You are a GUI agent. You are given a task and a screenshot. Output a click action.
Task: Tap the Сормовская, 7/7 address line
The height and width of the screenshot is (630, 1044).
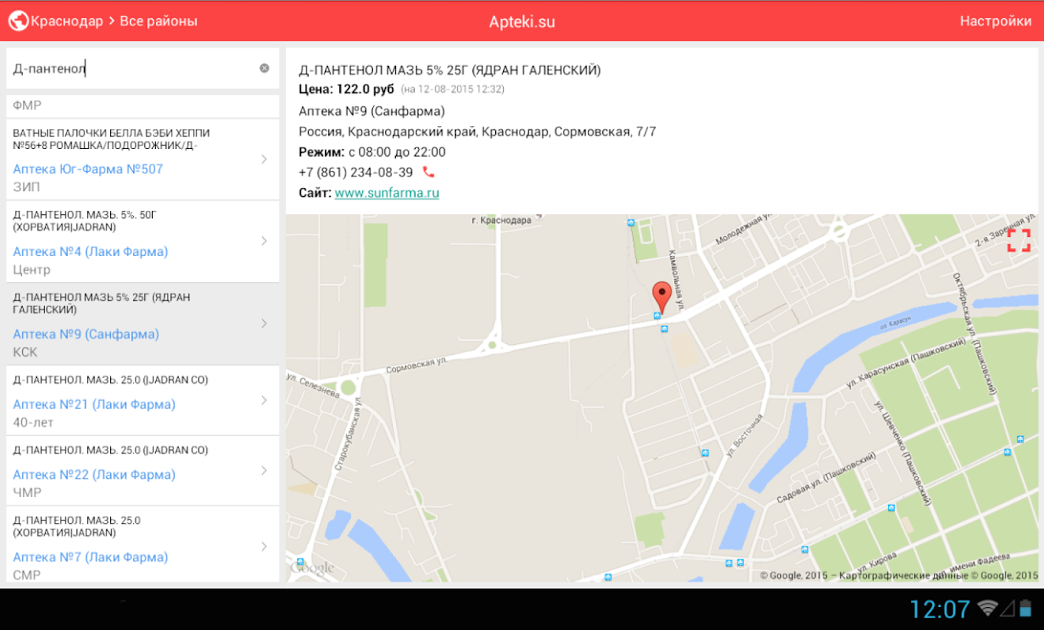point(478,132)
